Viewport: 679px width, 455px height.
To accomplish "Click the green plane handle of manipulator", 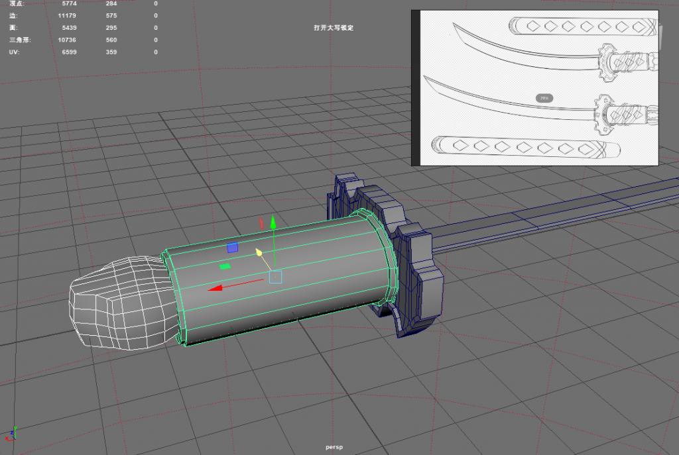I will click(225, 266).
